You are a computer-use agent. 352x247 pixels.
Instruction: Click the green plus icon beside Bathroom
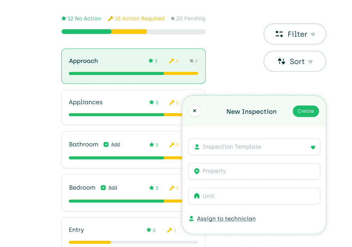106,144
